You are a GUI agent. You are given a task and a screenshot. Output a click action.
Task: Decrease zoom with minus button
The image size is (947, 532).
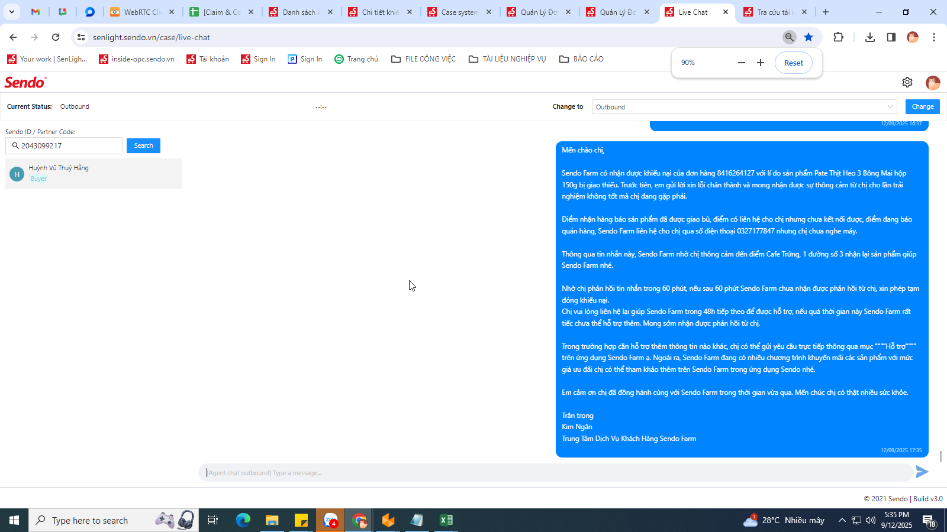pyautogui.click(x=741, y=63)
